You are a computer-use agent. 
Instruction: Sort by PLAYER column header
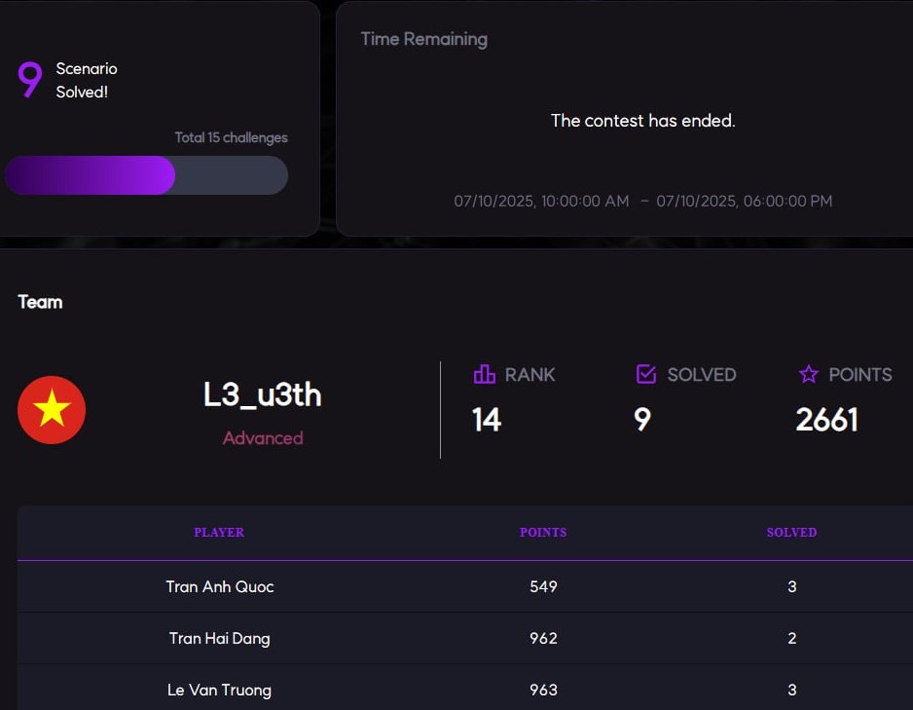pos(219,533)
